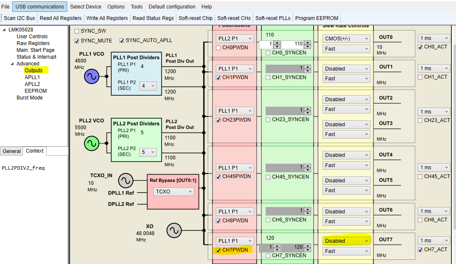Open OUT0 channel source PLL2 P1 dropdown

[235, 38]
